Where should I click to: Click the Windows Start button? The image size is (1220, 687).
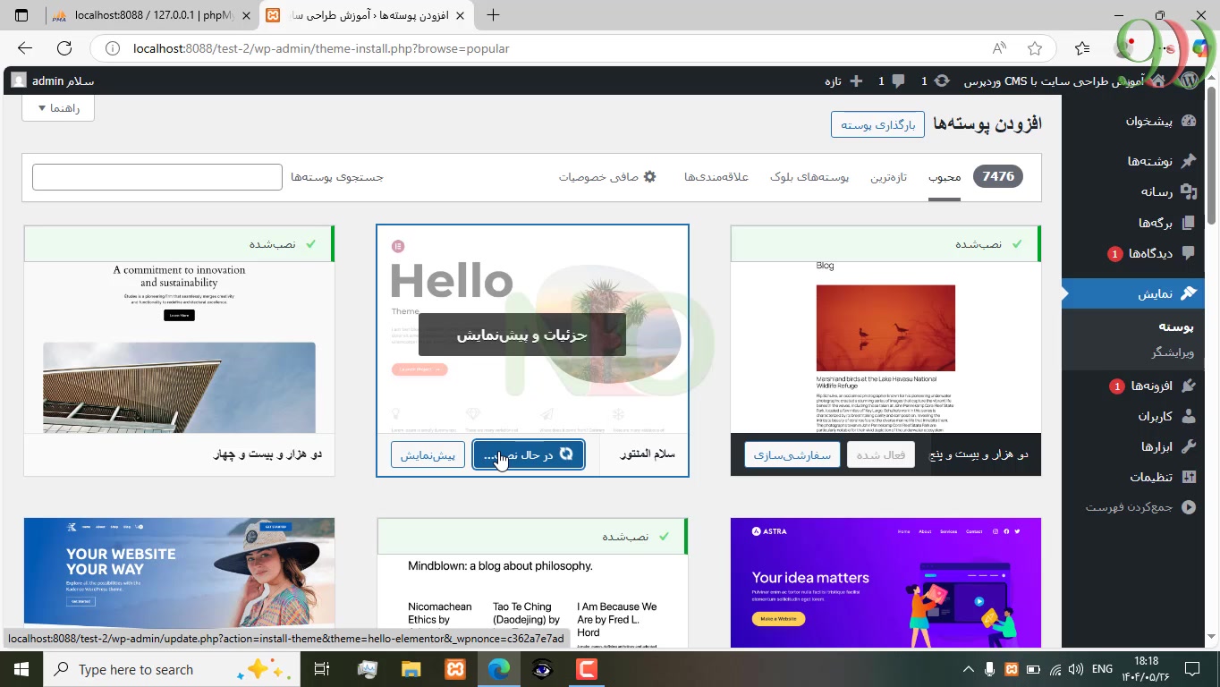21,669
